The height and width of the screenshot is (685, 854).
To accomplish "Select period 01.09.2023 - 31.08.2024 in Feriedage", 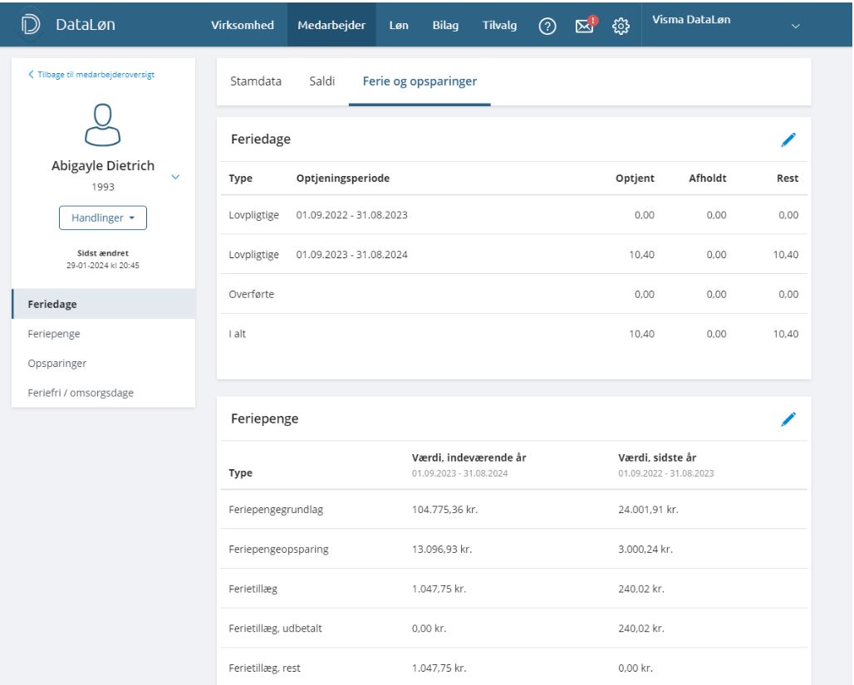I will tap(352, 255).
